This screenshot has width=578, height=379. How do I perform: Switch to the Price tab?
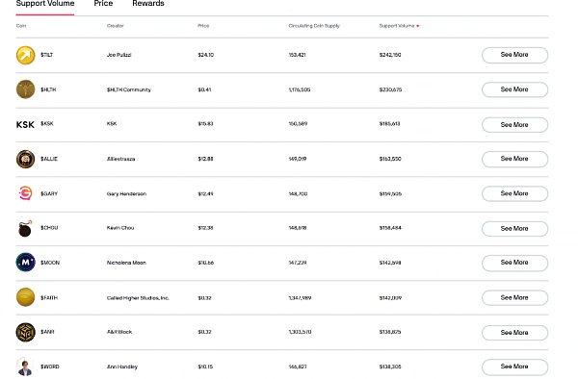[x=103, y=4]
